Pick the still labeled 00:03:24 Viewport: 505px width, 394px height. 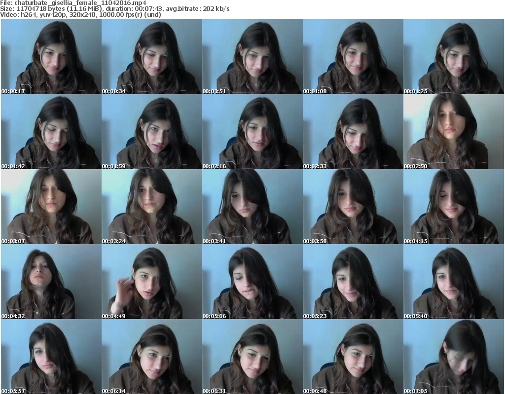152,207
